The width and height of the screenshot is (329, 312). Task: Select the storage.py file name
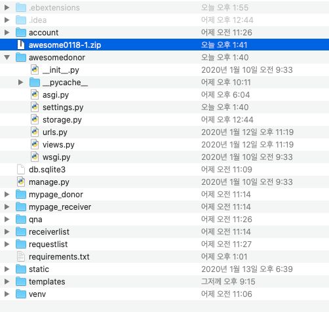tap(62, 120)
